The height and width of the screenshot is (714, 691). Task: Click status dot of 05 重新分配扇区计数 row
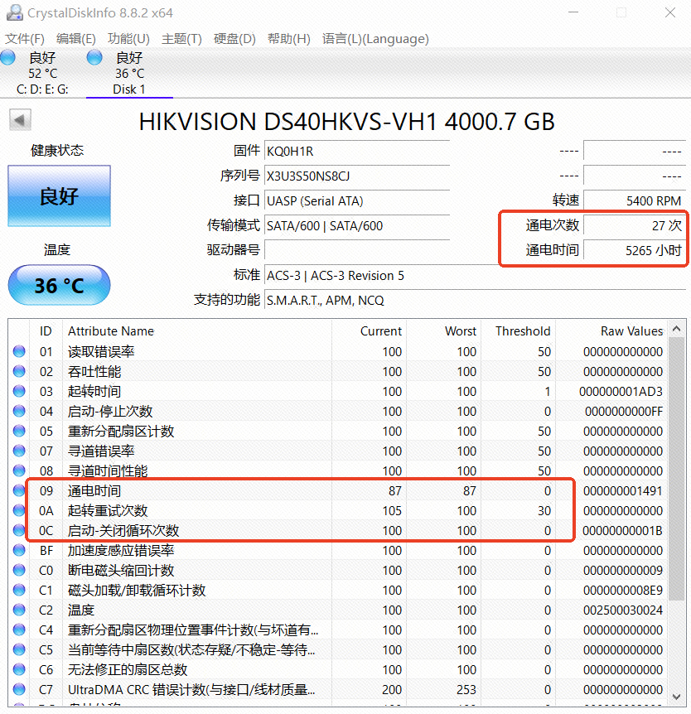pos(19,431)
